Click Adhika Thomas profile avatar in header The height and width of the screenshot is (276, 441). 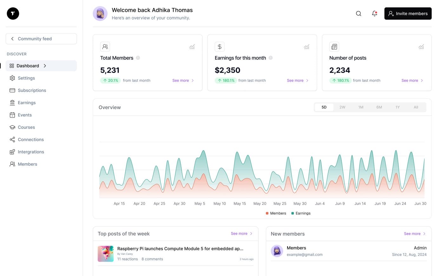(100, 14)
